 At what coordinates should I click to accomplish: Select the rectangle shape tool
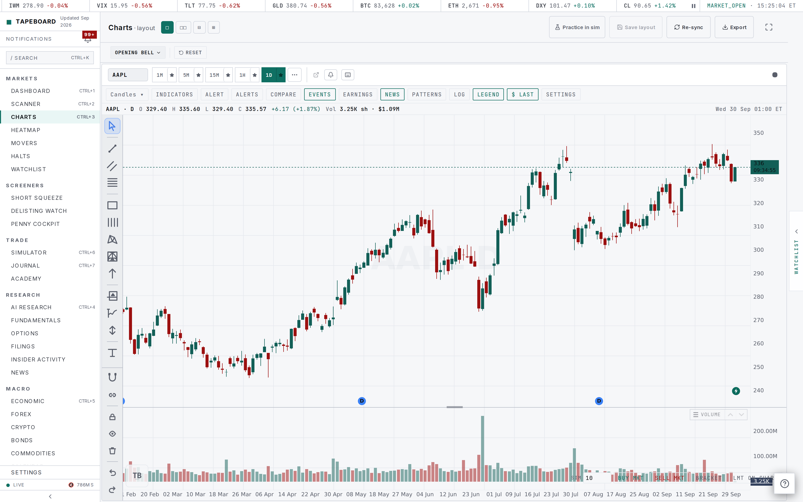tap(112, 205)
